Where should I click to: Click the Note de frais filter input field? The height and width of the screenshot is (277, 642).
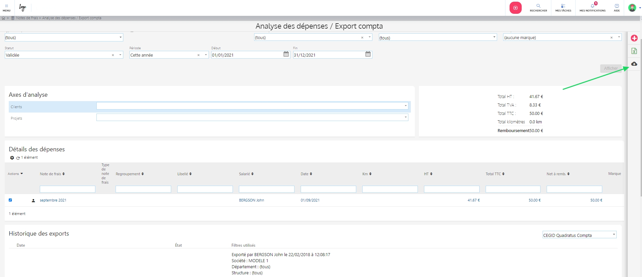click(67, 189)
